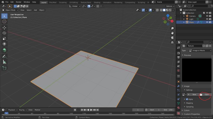Switch to the UV Editing workspace tab
The image size is (213, 119).
pyautogui.click(x=74, y=2)
